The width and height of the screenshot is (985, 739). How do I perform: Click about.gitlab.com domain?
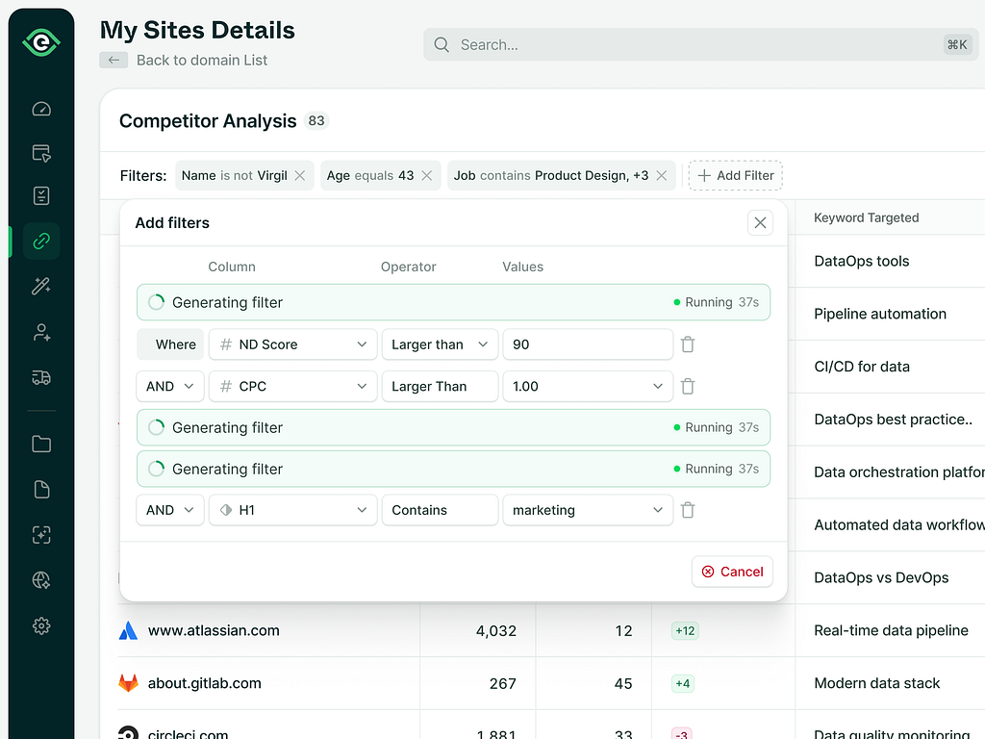(204, 683)
